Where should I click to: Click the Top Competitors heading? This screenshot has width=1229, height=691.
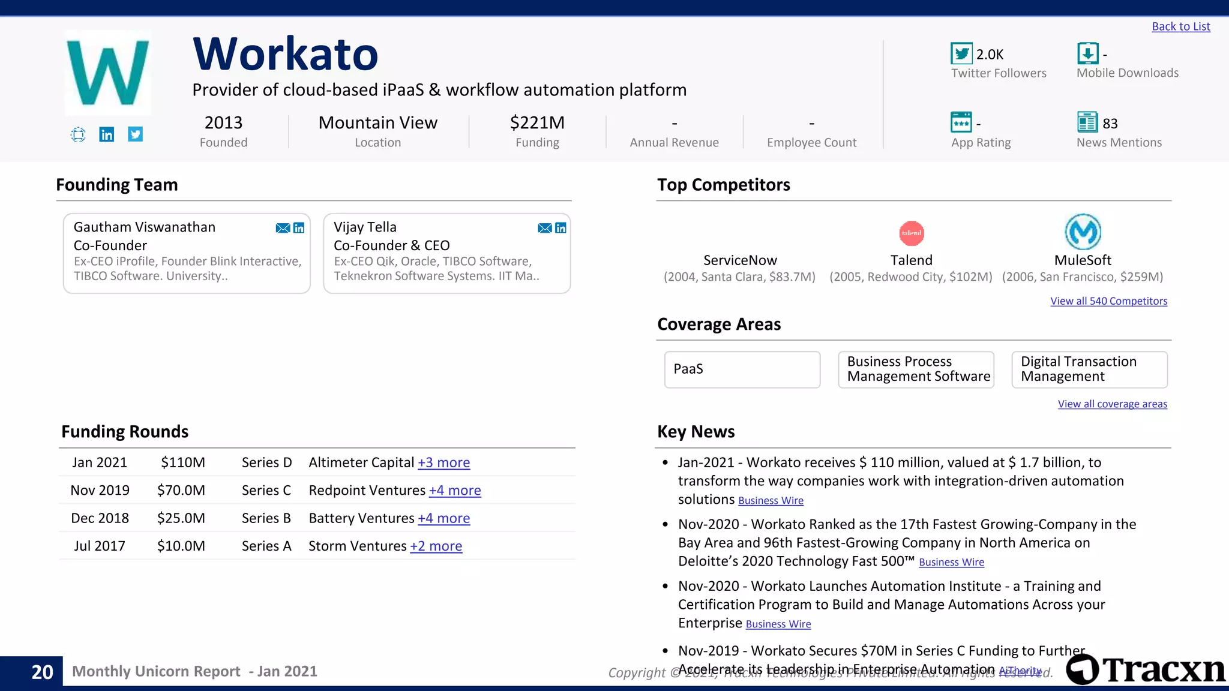pos(724,185)
